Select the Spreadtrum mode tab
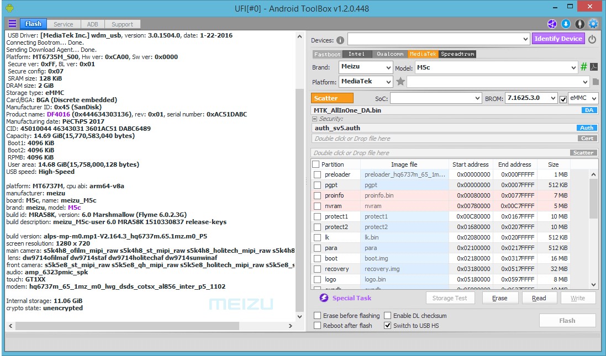This screenshot has width=606, height=356. tap(457, 54)
